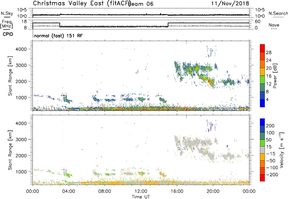Click the 4000 tick of the velocity panel
Screen dimensions: 288x199
coord(21,123)
